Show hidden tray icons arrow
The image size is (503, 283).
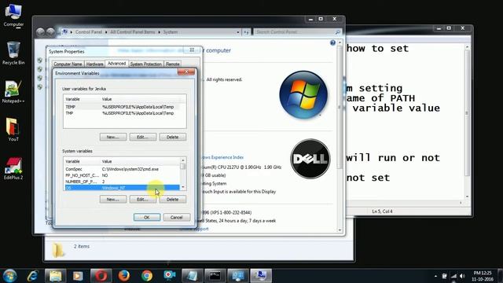pyautogui.click(x=435, y=276)
